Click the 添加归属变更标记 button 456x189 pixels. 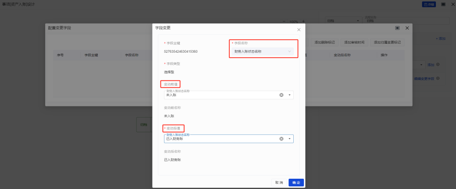click(387, 42)
